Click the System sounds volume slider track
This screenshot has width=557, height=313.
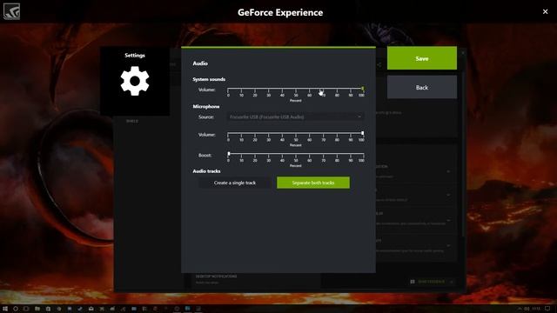tap(296, 89)
